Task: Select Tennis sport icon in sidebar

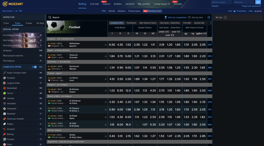Action: (x=5, y=93)
